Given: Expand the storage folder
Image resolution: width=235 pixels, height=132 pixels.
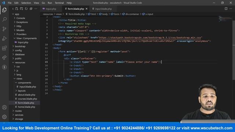Looking at the screenshot, I should (19, 119).
